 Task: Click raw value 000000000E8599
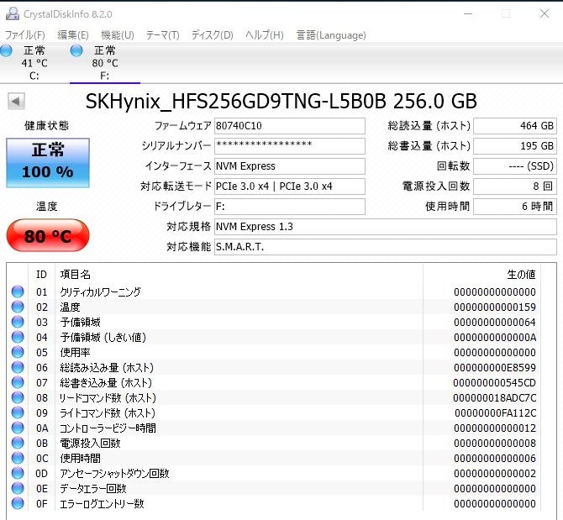(494, 367)
